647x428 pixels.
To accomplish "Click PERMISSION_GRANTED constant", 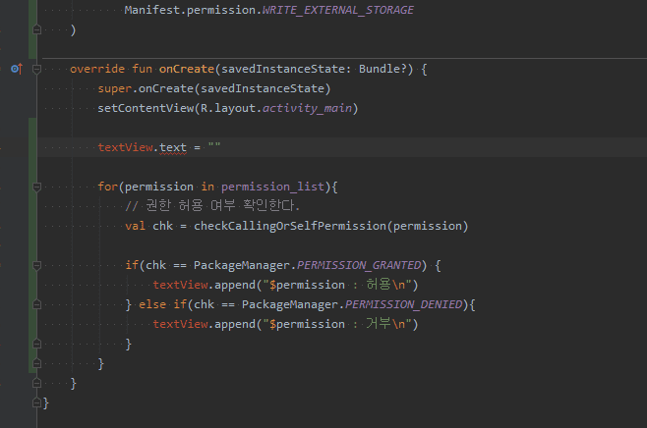I will point(359,265).
